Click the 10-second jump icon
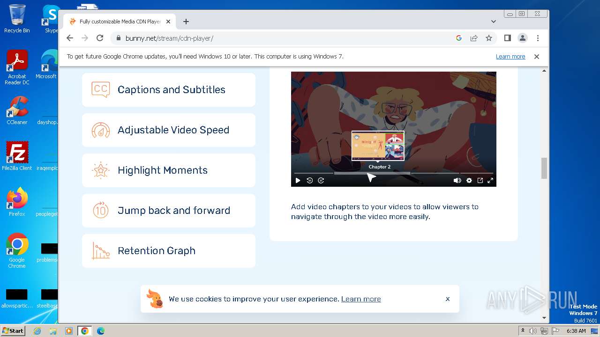Viewport: 600px width, 337px height. pyautogui.click(x=101, y=211)
